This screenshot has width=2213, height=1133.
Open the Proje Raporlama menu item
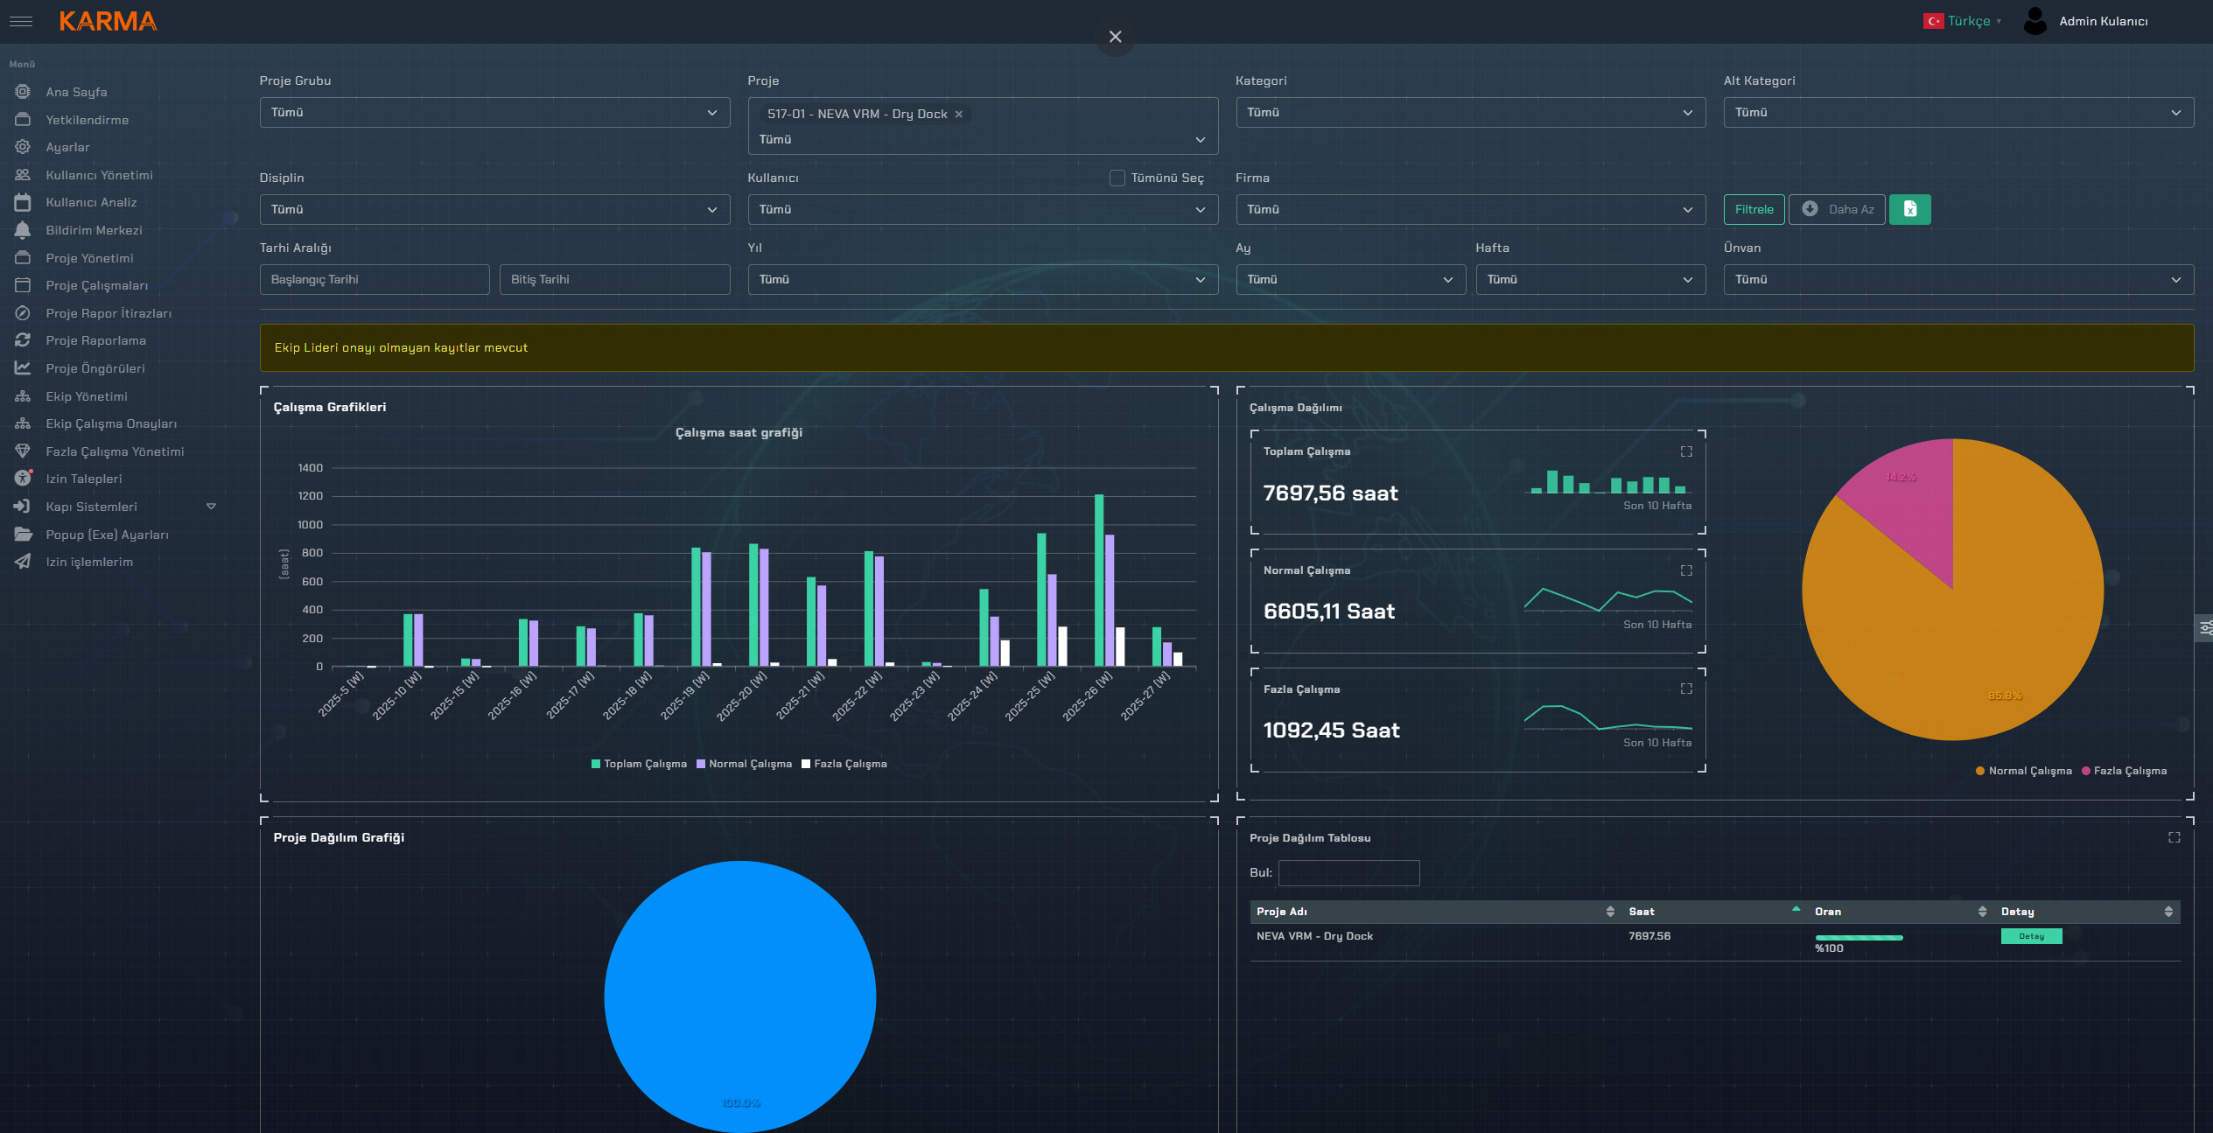point(95,340)
